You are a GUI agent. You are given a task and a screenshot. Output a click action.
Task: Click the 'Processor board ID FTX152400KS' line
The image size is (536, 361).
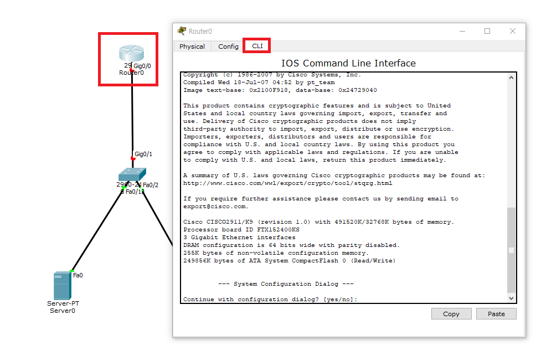[241, 230]
